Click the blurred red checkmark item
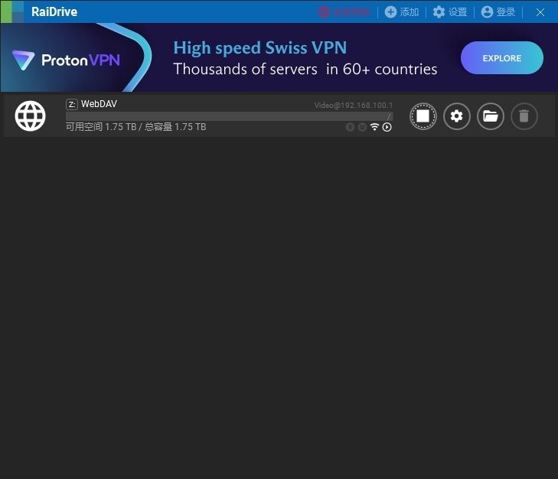Viewport: 558px width, 479px height. click(344, 12)
